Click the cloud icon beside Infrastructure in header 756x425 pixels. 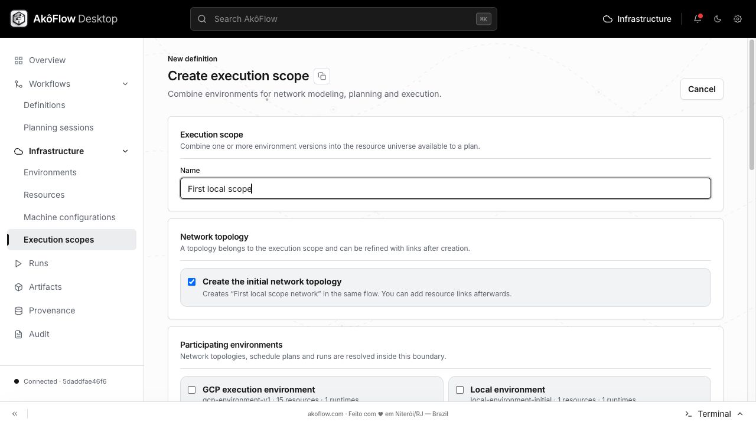coord(607,19)
